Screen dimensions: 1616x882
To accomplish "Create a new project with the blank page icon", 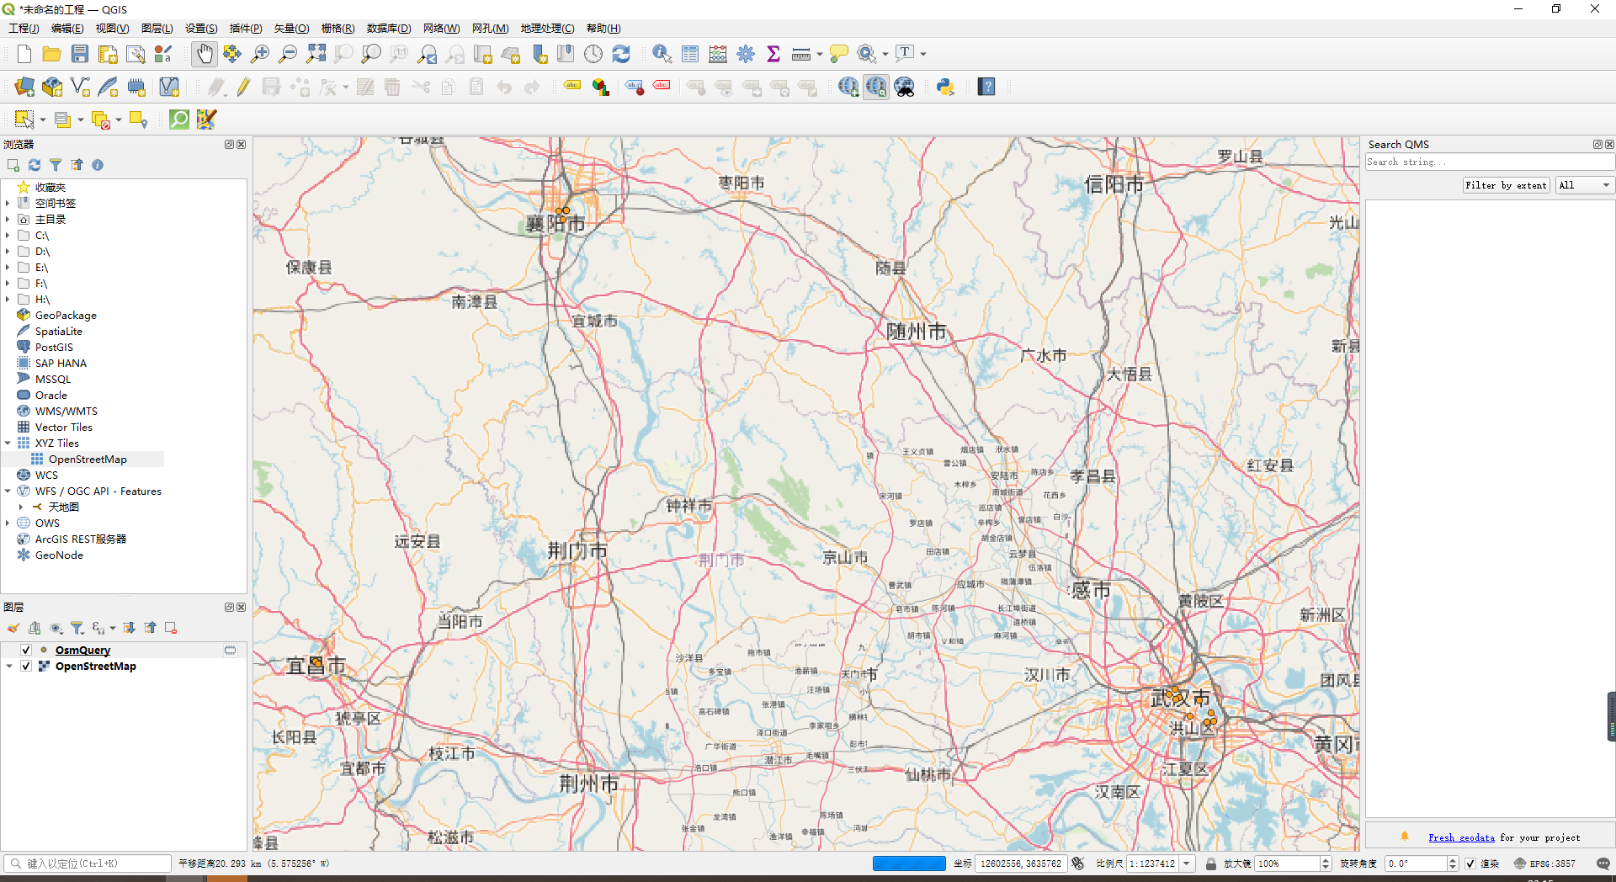I will tap(24, 54).
